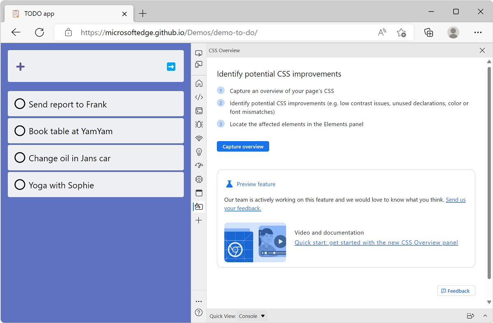Open the CSS Overview quick start guide link
This screenshot has width=493, height=323.
point(376,242)
